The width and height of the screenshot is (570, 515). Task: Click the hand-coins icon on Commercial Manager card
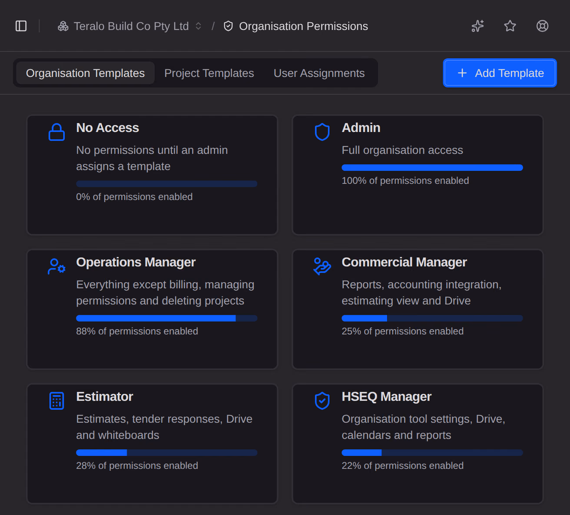322,266
